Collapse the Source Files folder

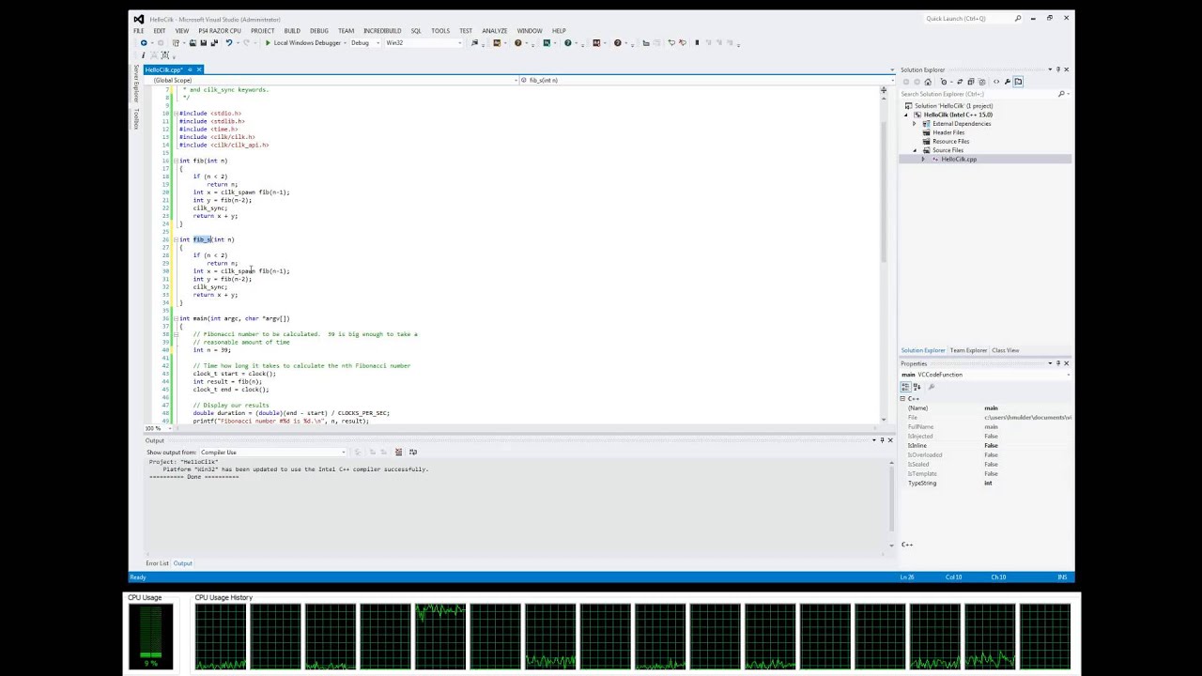coord(915,150)
